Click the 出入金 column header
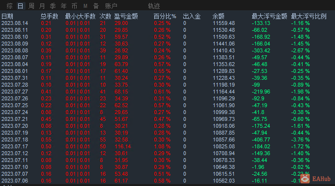 [192, 16]
